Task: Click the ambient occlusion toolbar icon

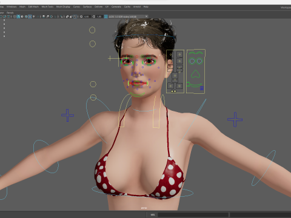Action: click(44, 16)
